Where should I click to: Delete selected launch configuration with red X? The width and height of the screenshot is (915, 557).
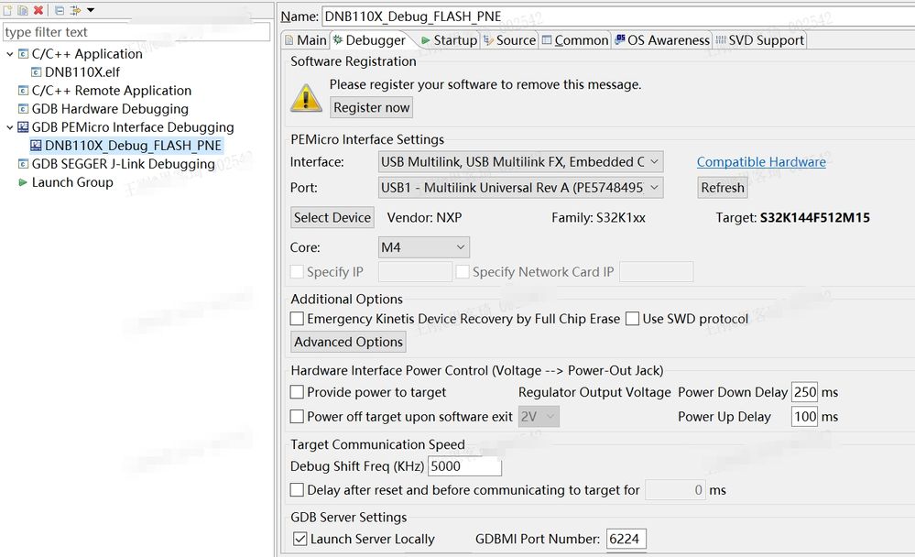coord(38,10)
